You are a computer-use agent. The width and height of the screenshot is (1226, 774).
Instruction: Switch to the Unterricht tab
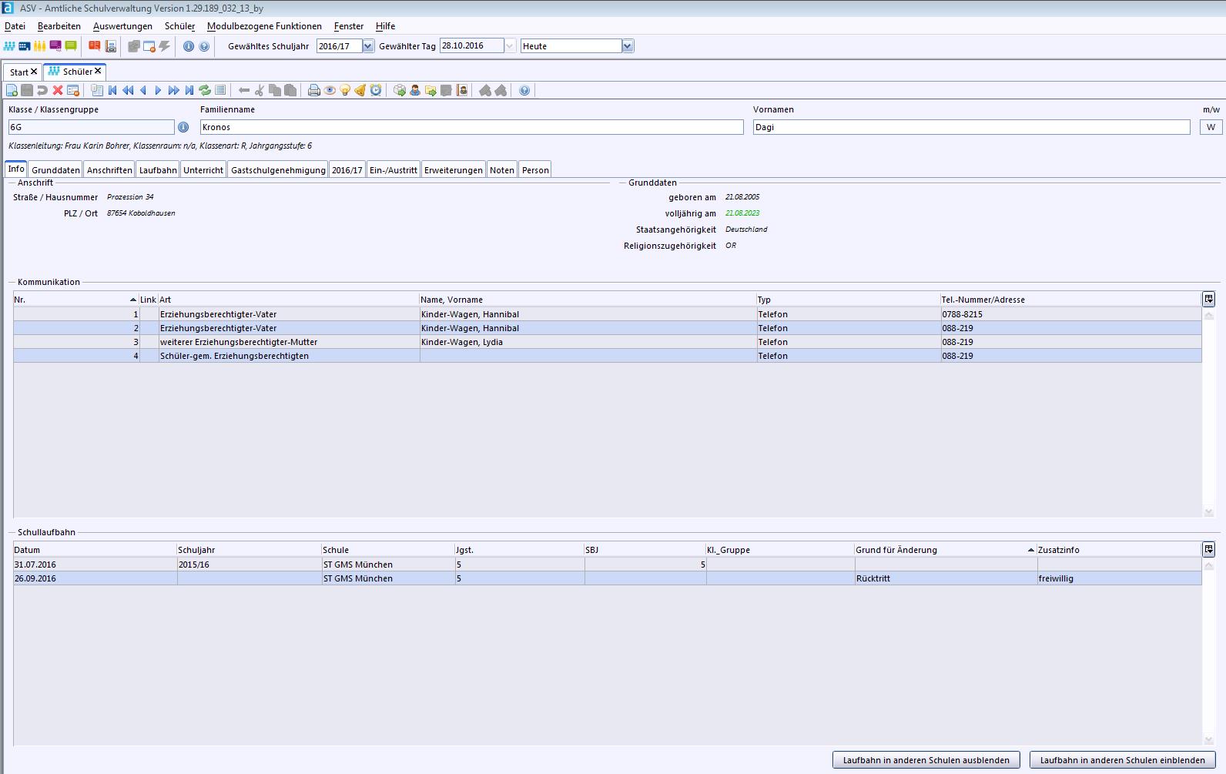203,170
